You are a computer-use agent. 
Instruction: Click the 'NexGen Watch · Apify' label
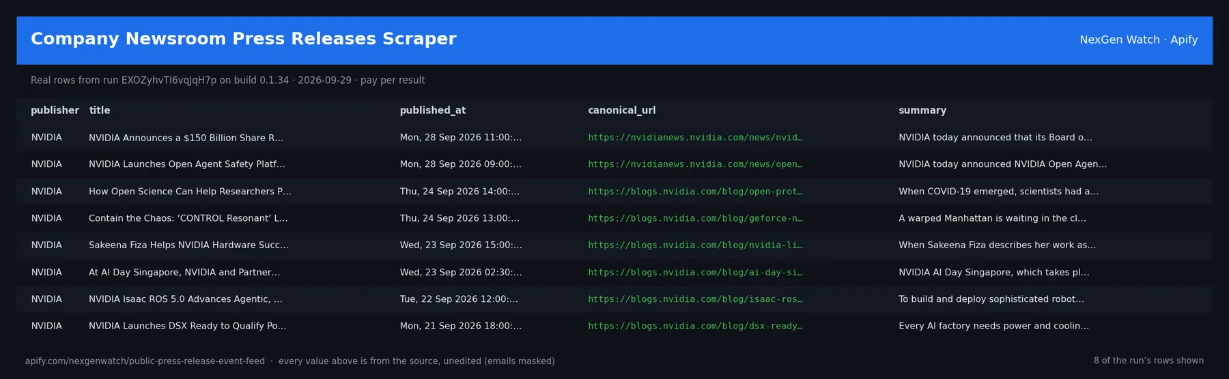[1138, 40]
